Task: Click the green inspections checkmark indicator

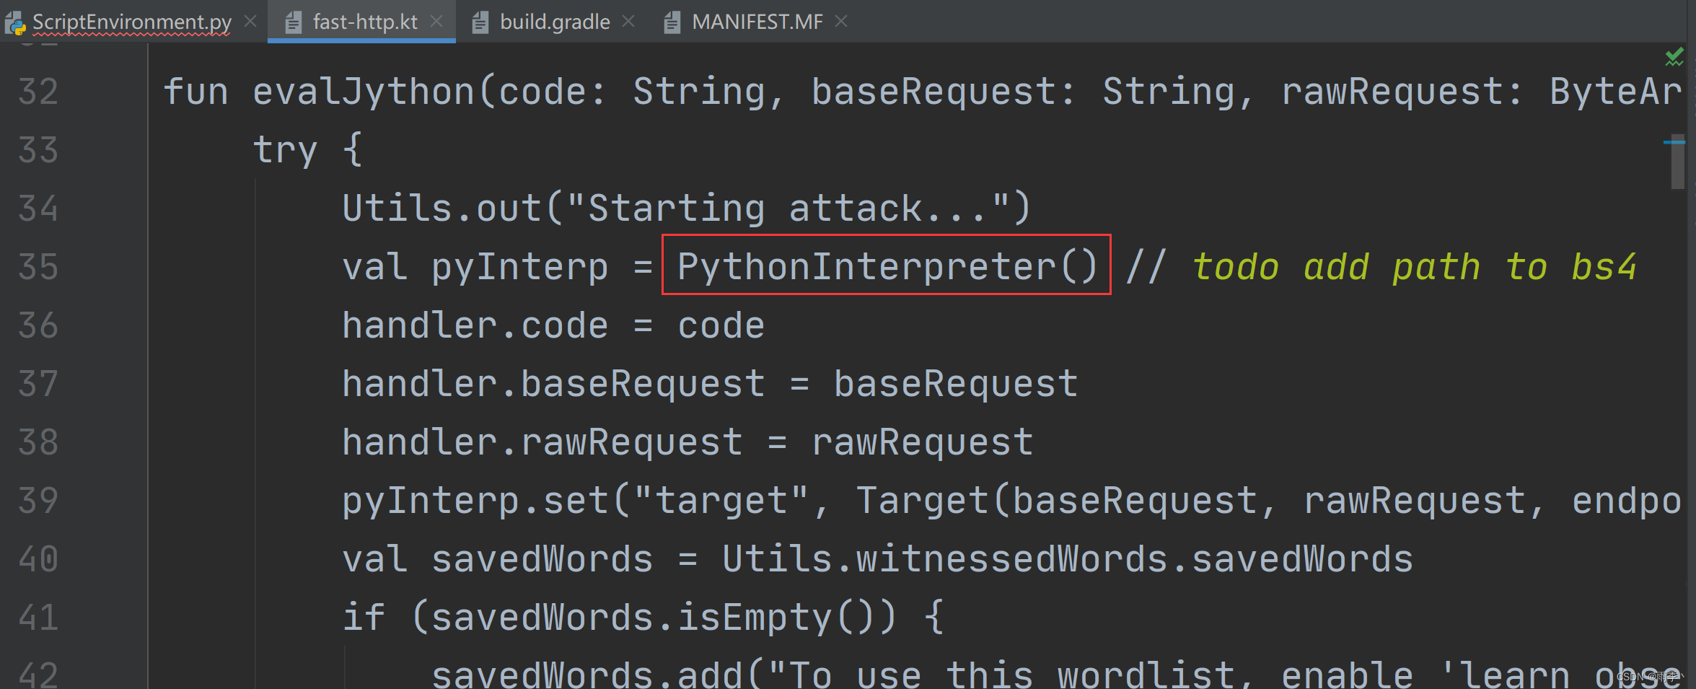Action: click(1674, 56)
